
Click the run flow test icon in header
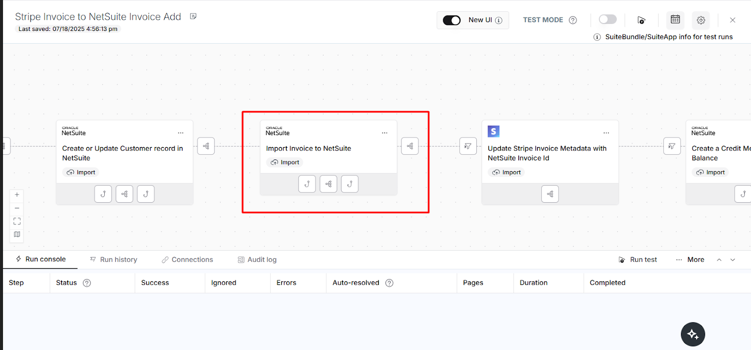pos(641,20)
